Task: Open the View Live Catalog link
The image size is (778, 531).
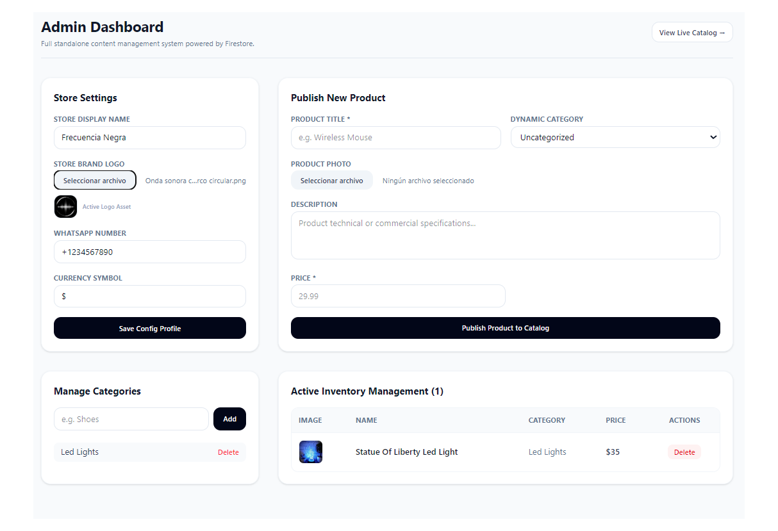Action: (x=692, y=33)
